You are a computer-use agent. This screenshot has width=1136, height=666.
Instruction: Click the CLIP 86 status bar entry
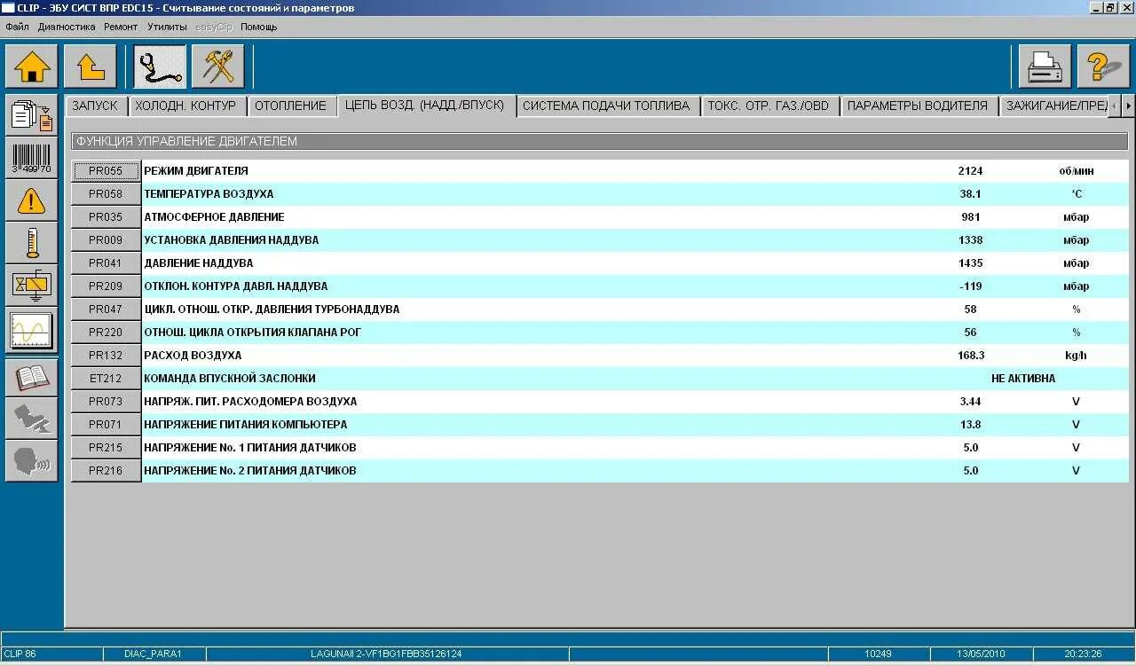(x=51, y=654)
